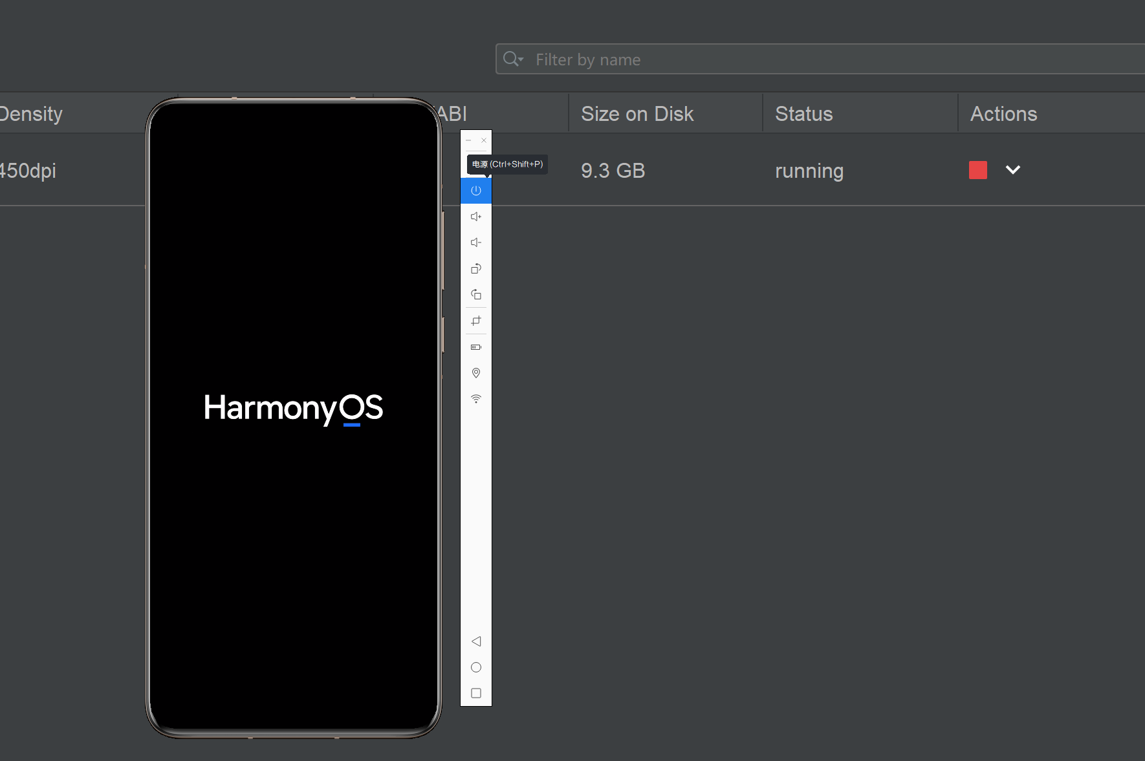Click the emulator power button
Viewport: 1145px width, 761px height.
(476, 191)
